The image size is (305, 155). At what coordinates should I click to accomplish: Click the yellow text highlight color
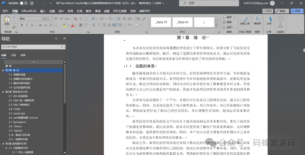[x=64, y=25]
